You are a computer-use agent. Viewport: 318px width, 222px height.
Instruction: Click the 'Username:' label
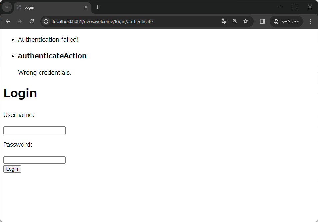click(19, 115)
